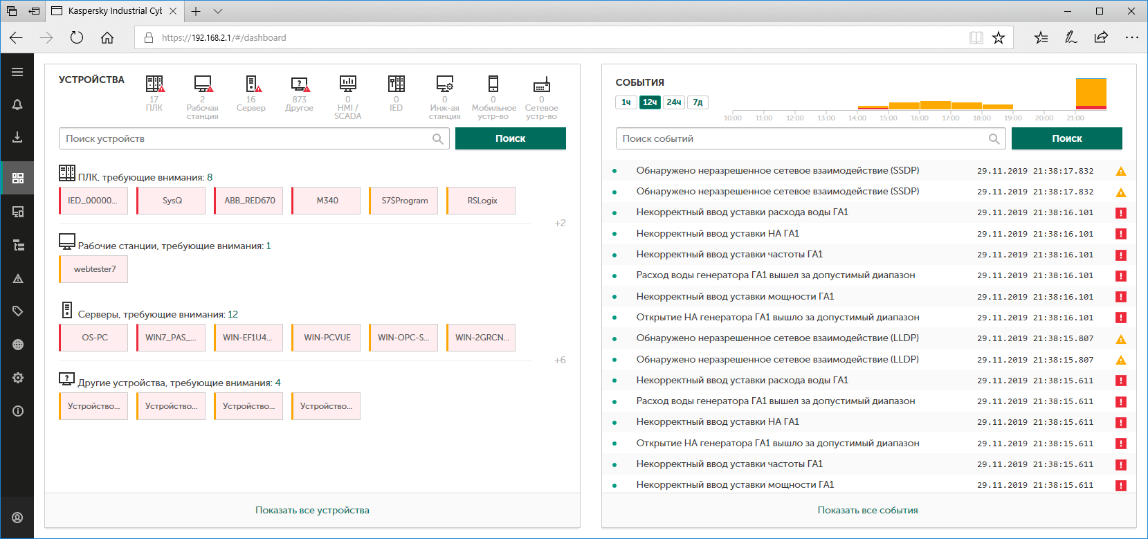This screenshot has height=539, width=1148.
Task: Focus the Поиск устройств search field
Action: (x=246, y=138)
